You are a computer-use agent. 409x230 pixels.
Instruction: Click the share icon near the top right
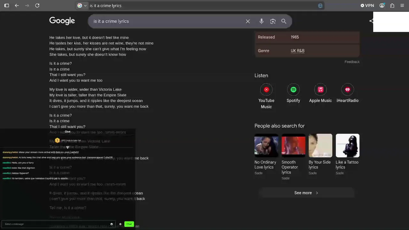(x=371, y=21)
